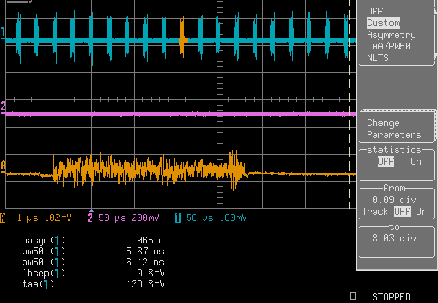Click the aasym(1) parameter row
The width and height of the screenshot is (438, 303).
coord(93,241)
